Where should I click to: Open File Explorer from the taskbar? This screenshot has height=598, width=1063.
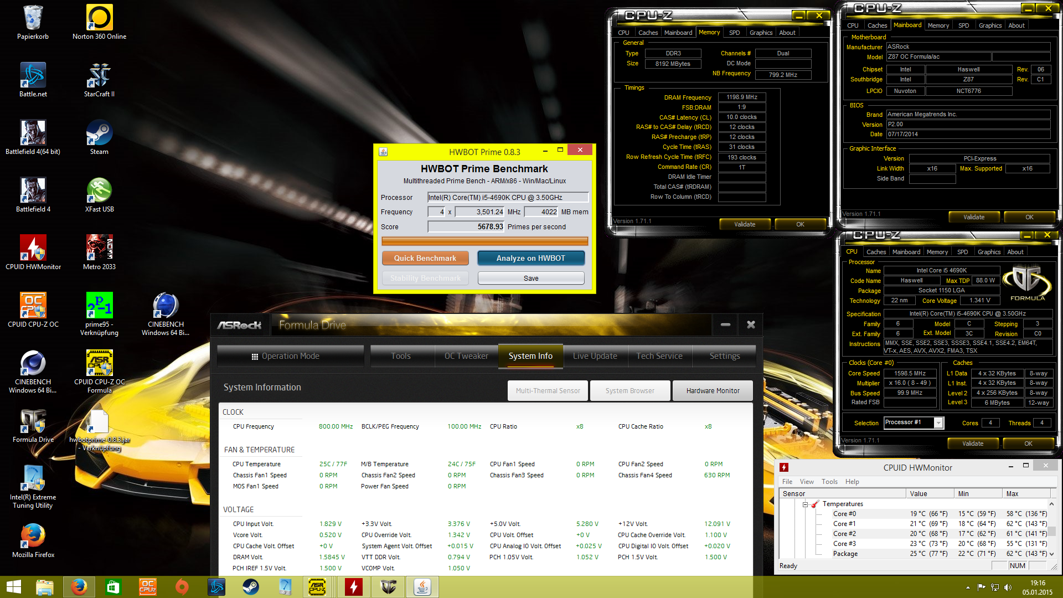click(44, 587)
